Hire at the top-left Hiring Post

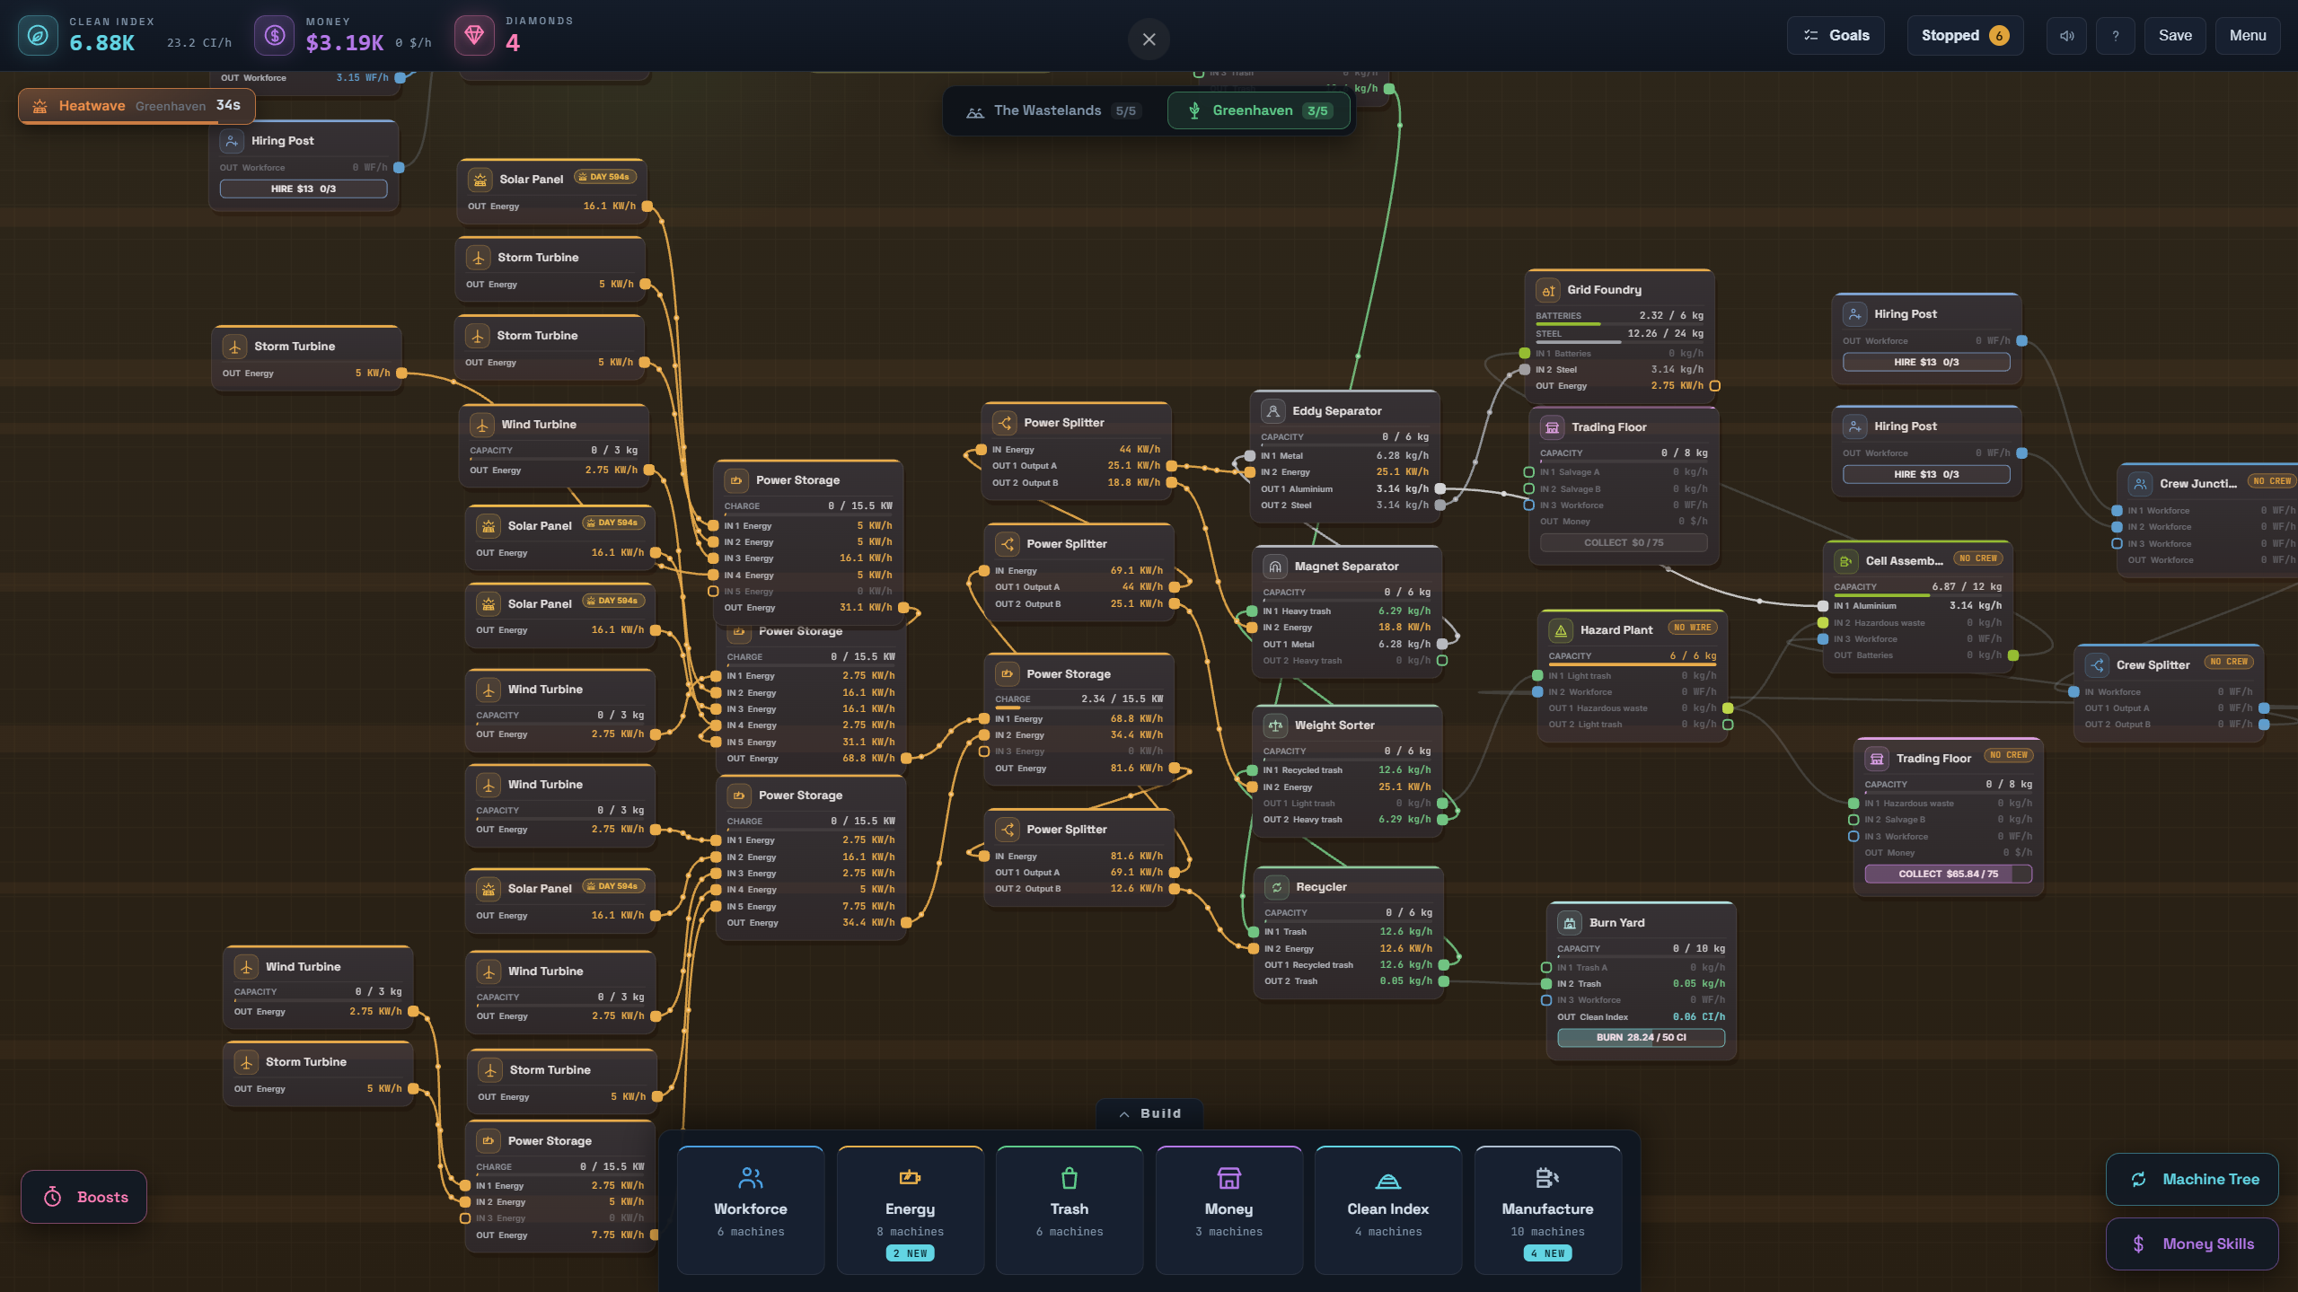pos(304,189)
